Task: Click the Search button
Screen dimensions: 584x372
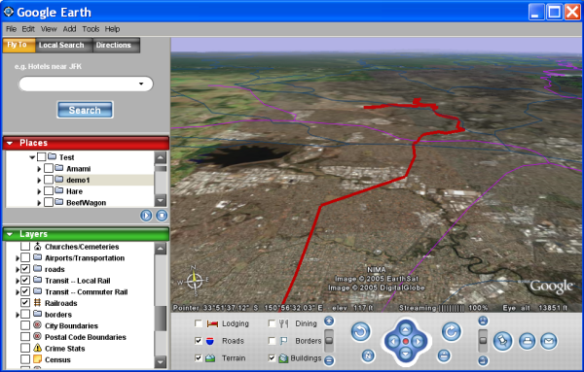Action: coord(85,110)
